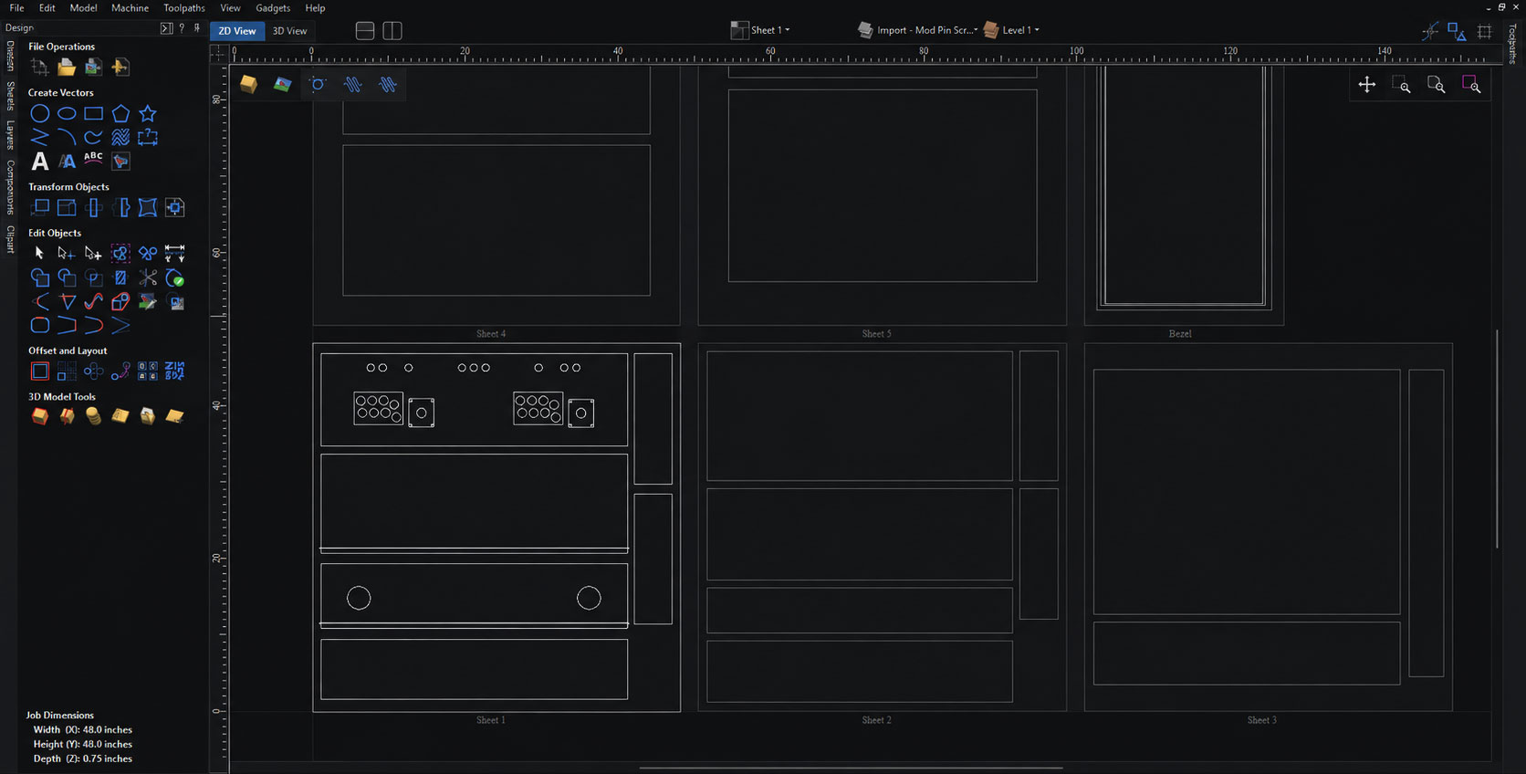The width and height of the screenshot is (1526, 774).
Task: Expand the Toolpaths side tab
Action: pos(1512,44)
